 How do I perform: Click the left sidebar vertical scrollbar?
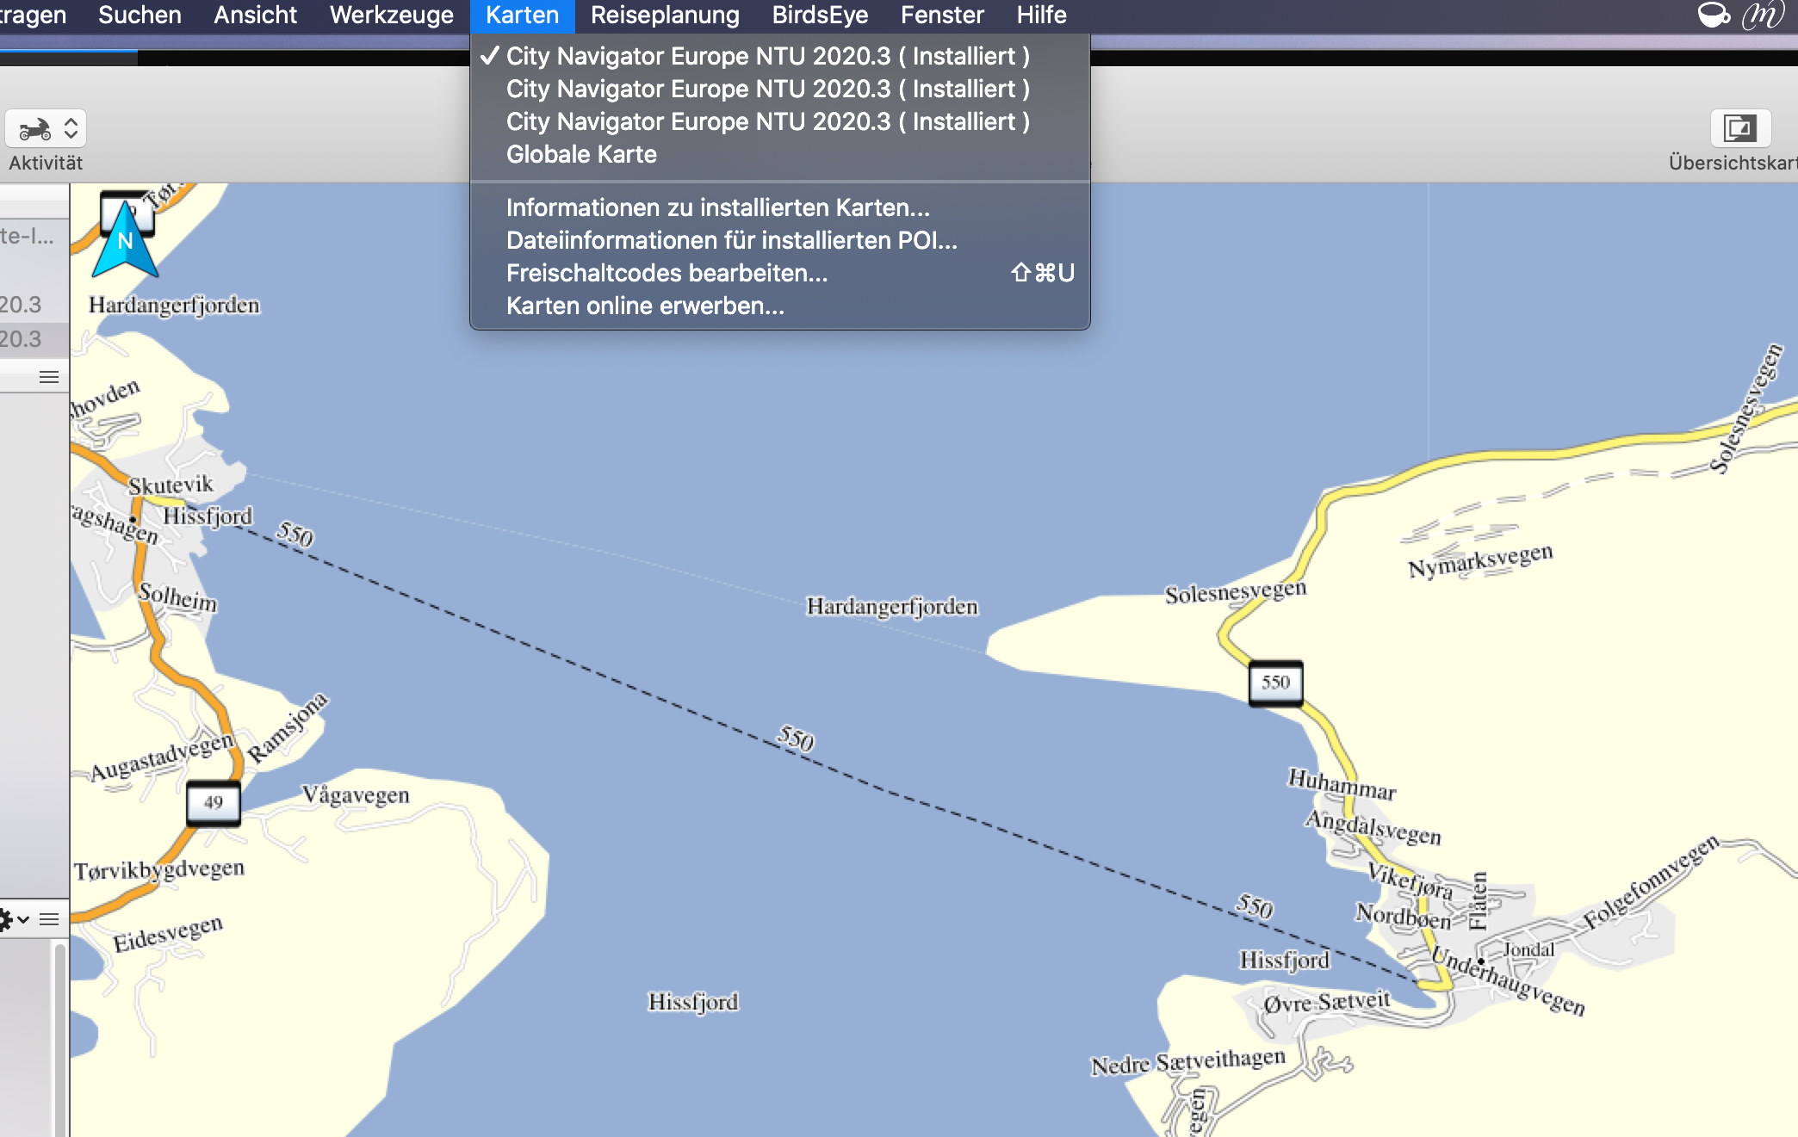59,1033
